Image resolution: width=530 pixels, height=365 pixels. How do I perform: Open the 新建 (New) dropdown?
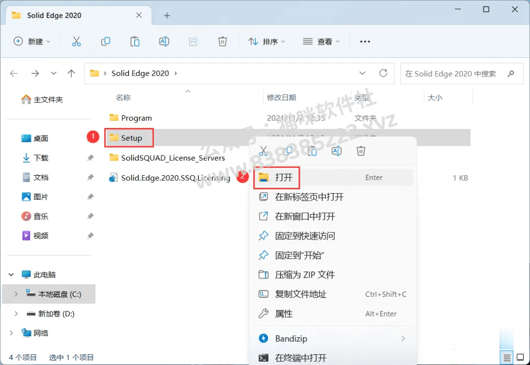32,42
